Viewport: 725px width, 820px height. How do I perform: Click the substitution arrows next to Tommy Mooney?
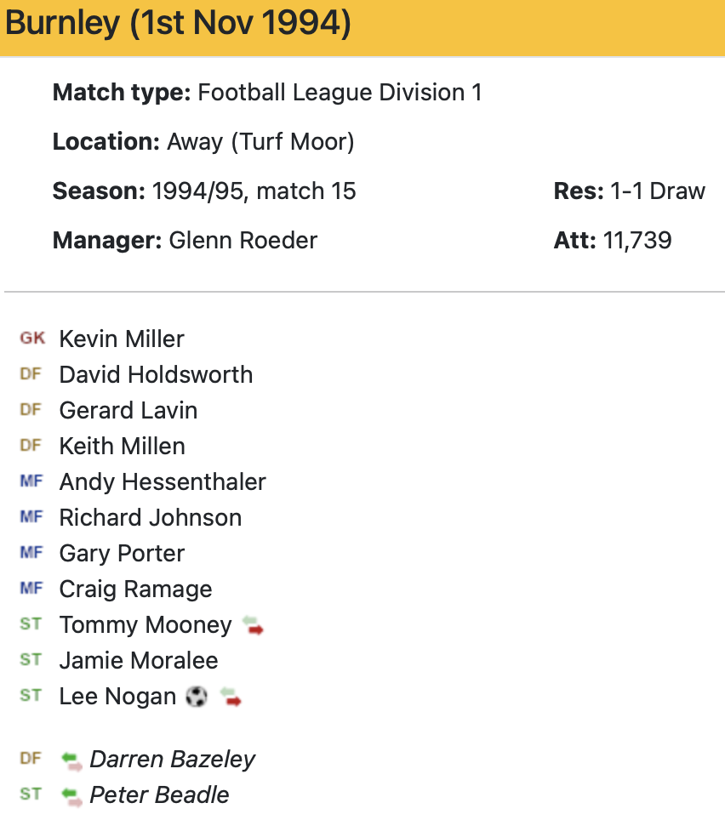tap(253, 625)
